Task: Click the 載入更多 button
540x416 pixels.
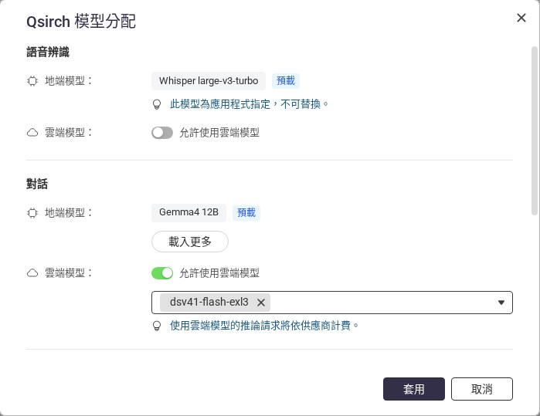Action: point(190,242)
